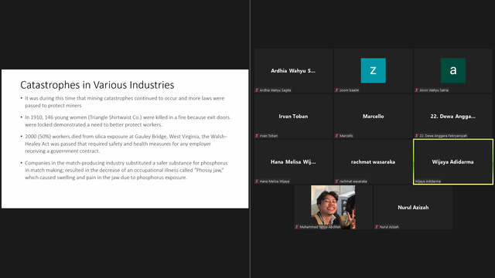495x278 pixels.
Task: Click small 'Ardhia Wahyu Sagita' name label
Action: coord(275,90)
